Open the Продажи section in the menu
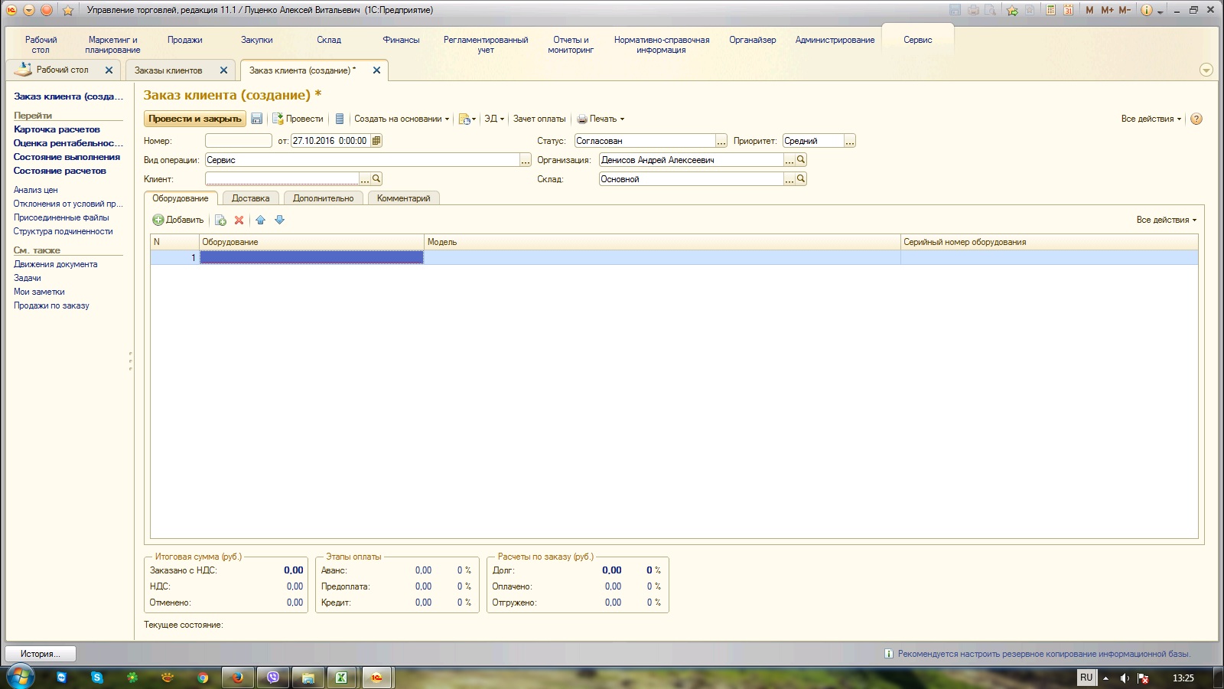 184,40
